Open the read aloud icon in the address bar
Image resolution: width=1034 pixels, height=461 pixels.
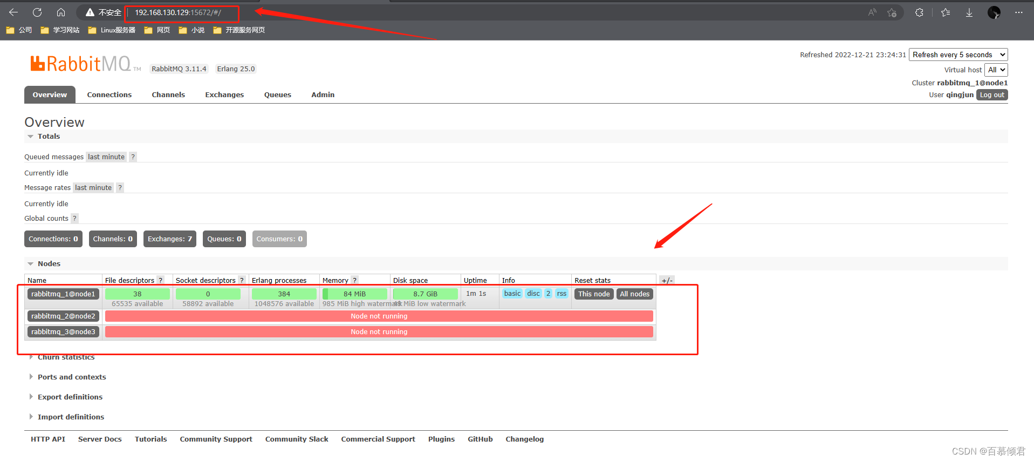point(872,12)
